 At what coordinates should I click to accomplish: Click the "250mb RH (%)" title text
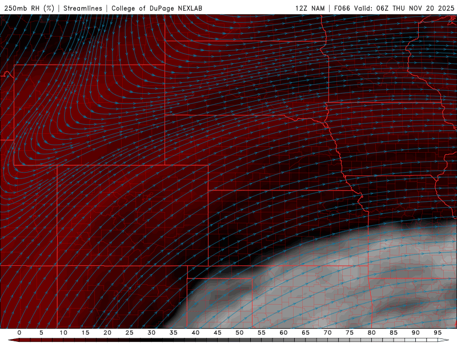[29, 8]
